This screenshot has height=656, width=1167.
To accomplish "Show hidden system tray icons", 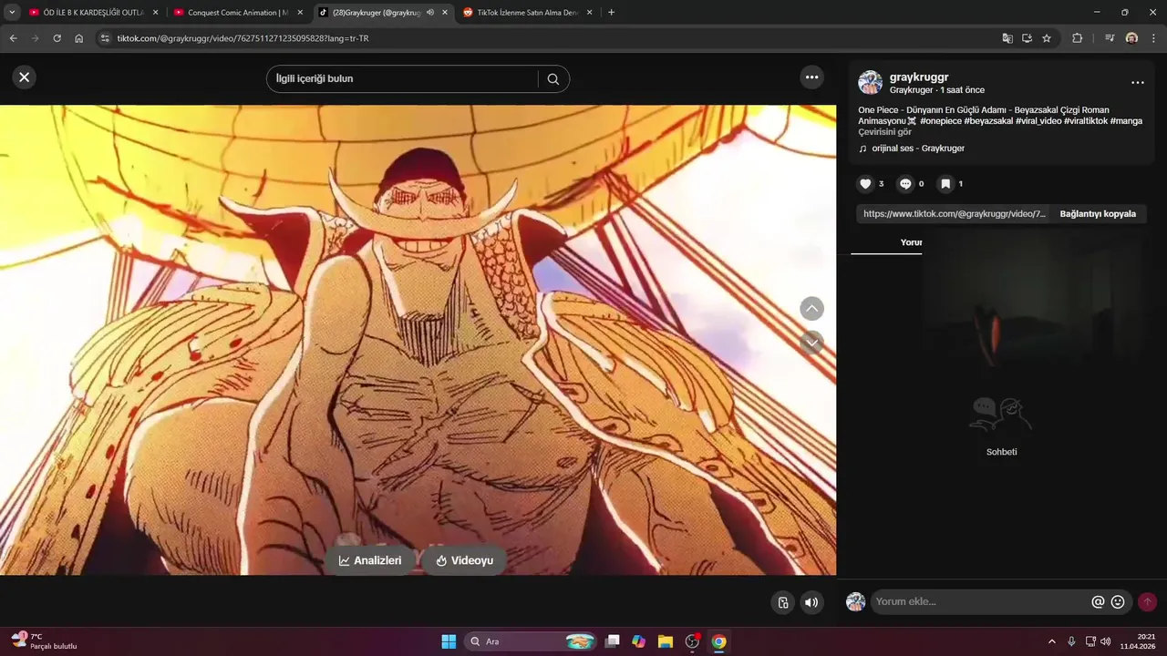I will pyautogui.click(x=1052, y=641).
